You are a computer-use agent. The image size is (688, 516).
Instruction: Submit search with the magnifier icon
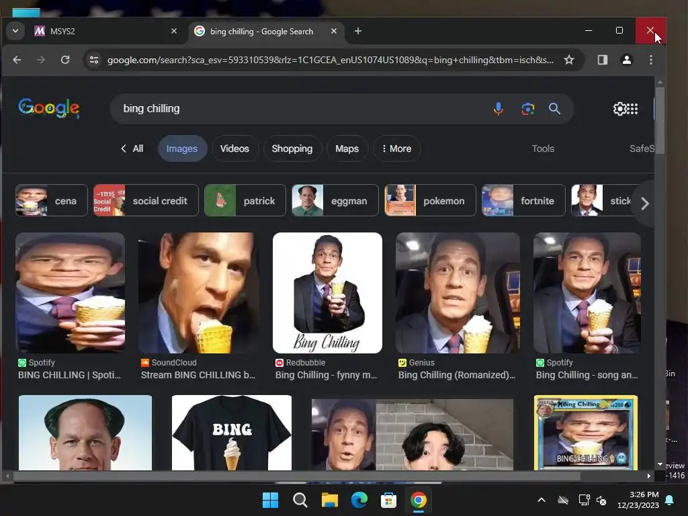tap(554, 108)
